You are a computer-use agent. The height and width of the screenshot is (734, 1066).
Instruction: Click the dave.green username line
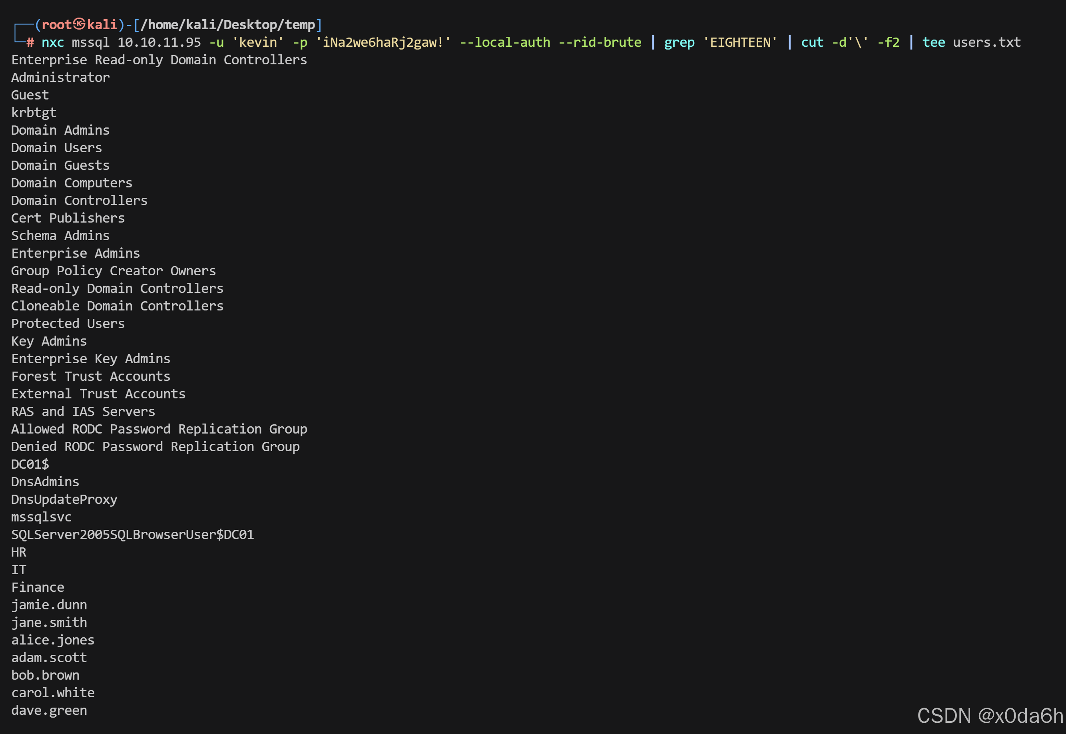tap(49, 710)
